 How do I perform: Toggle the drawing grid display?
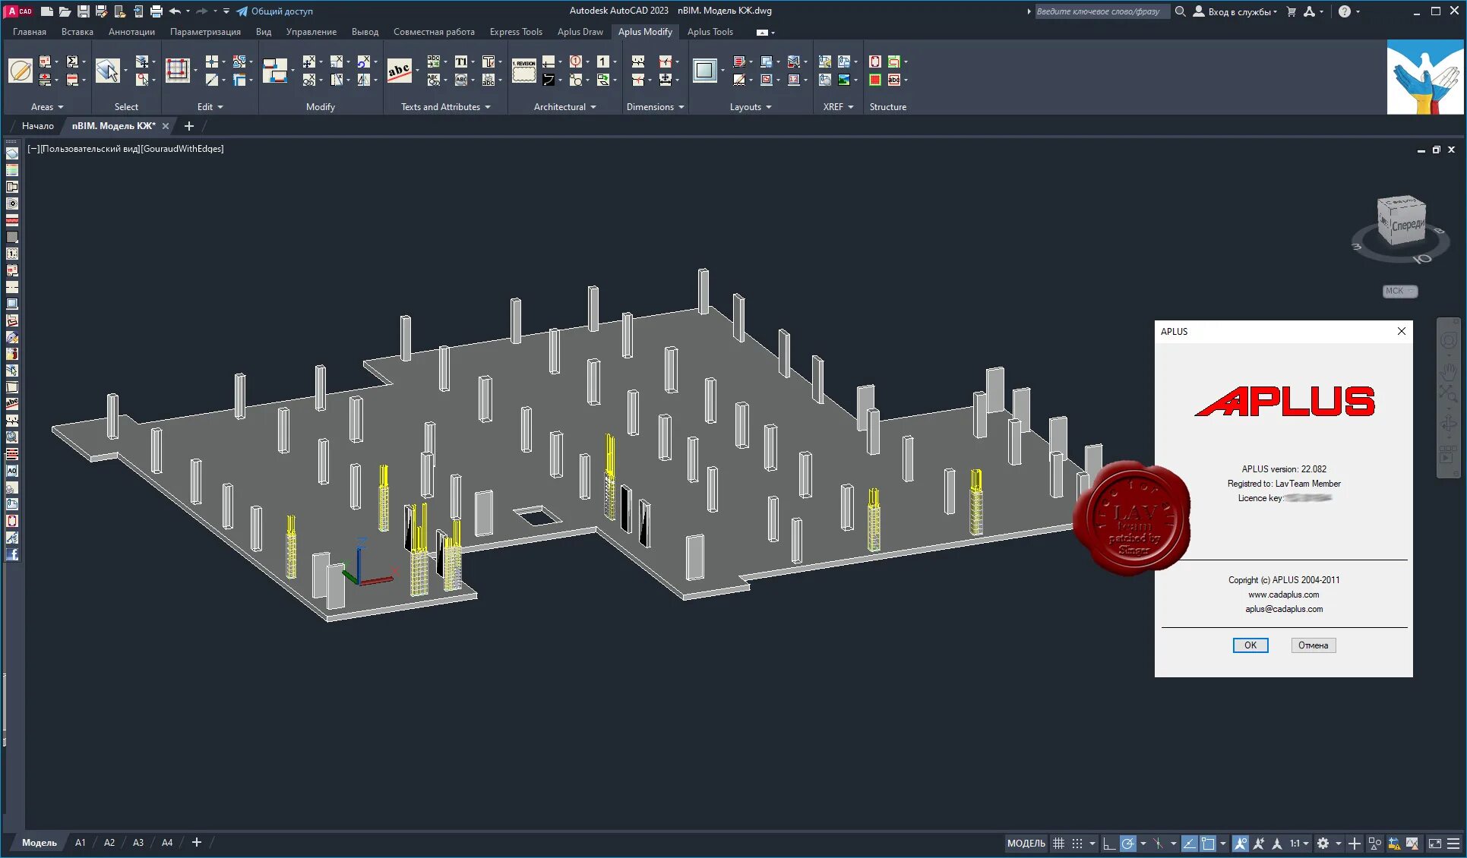pos(1058,843)
